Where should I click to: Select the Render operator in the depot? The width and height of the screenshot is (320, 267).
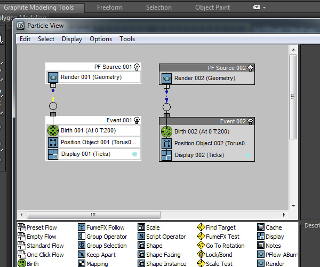coord(271,263)
